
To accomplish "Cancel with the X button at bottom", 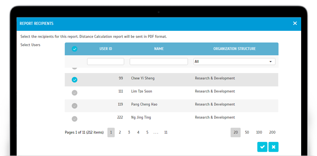I will 273,147.
